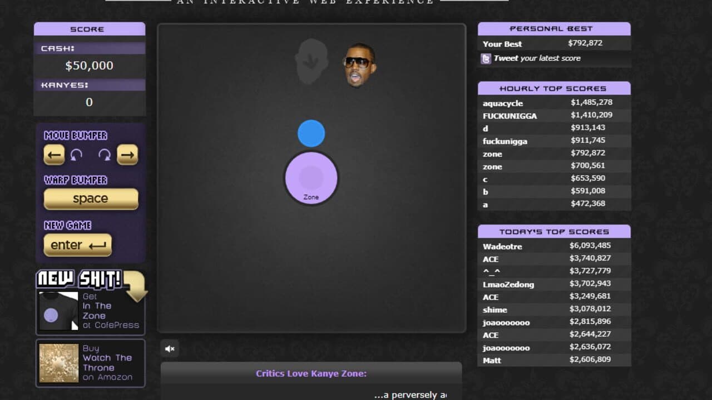The image size is (712, 400).
Task: Select joaooooooo entry with $2,815,896
Action: point(554,322)
